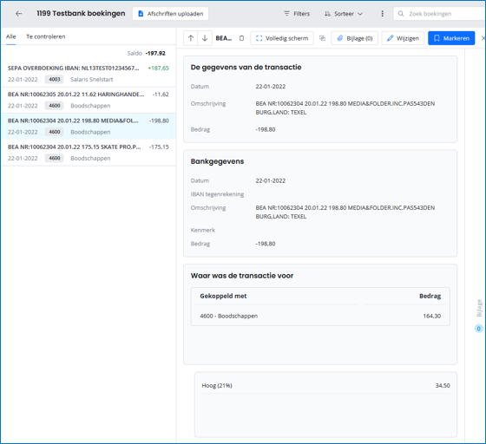Select the Alle tab
This screenshot has width=486, height=444.
tap(10, 36)
